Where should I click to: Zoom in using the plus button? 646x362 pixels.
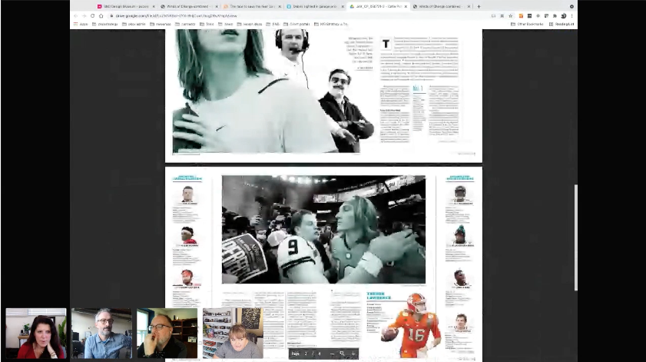coord(353,354)
